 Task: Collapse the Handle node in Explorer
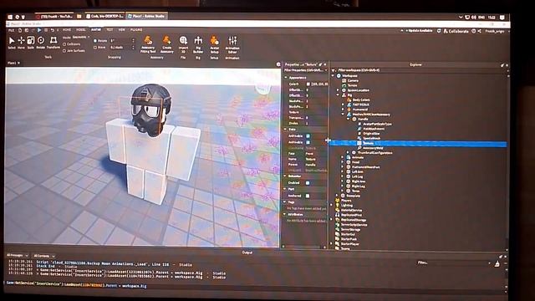click(x=349, y=120)
